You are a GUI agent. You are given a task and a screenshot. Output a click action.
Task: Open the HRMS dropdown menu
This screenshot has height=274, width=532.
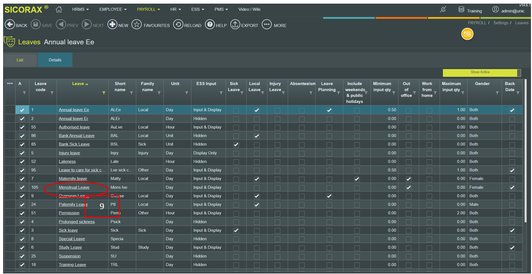click(81, 9)
